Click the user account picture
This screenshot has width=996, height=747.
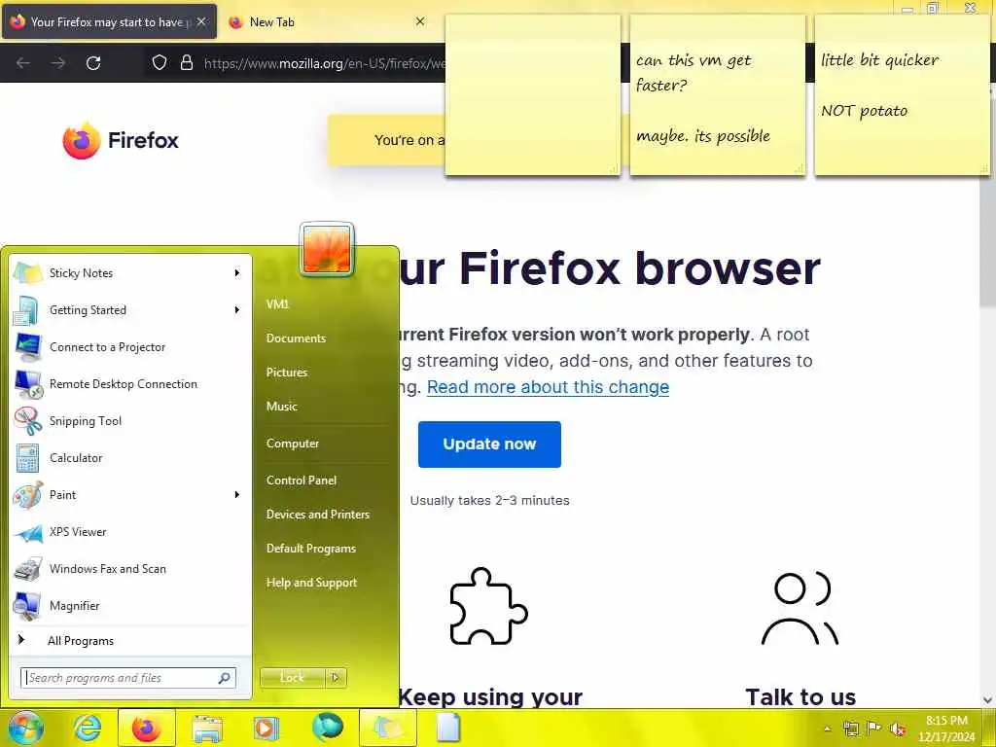pos(327,249)
